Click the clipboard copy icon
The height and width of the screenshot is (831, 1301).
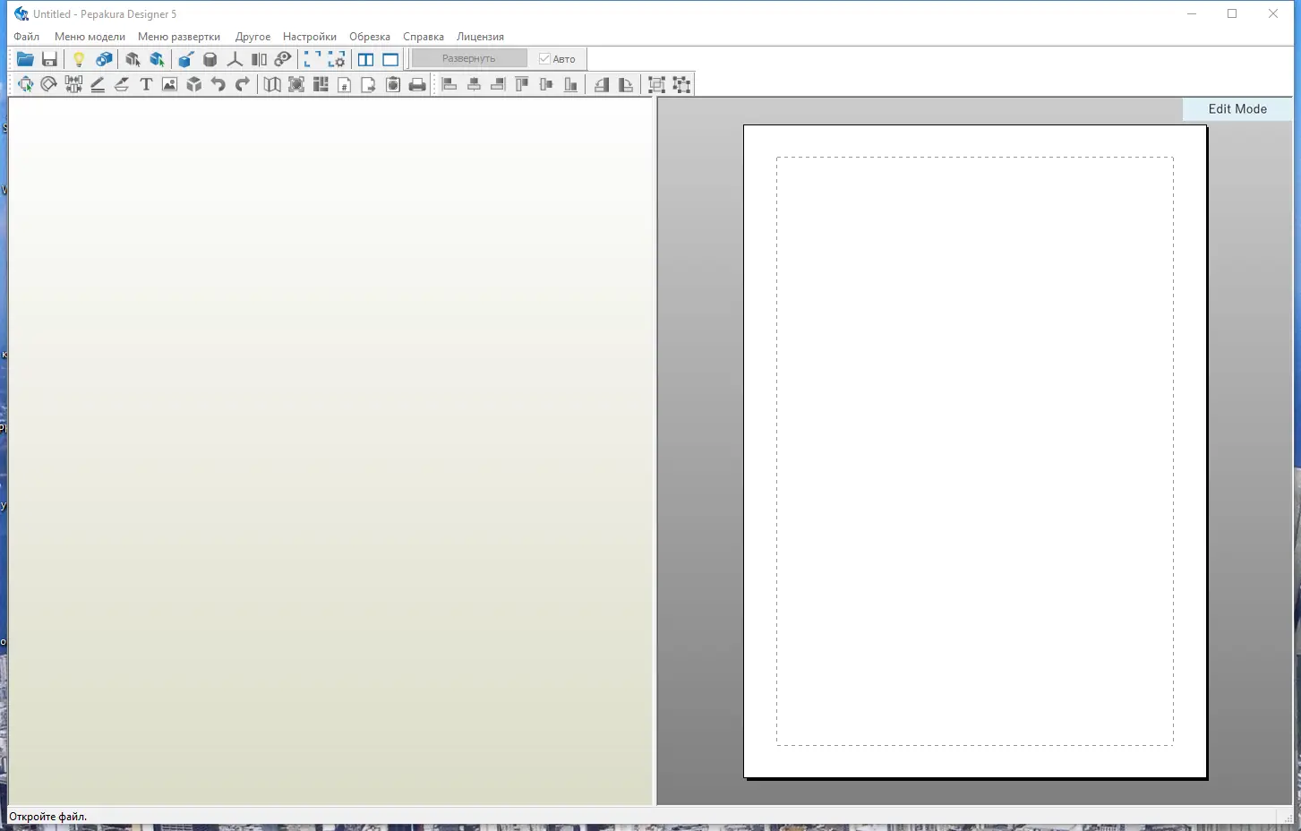pos(393,84)
